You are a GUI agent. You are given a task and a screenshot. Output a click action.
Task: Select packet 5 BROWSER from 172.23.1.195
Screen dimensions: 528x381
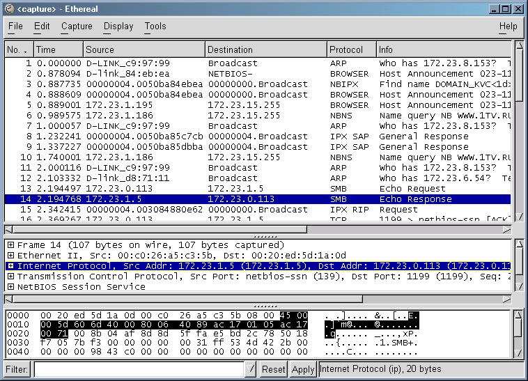(x=258, y=105)
